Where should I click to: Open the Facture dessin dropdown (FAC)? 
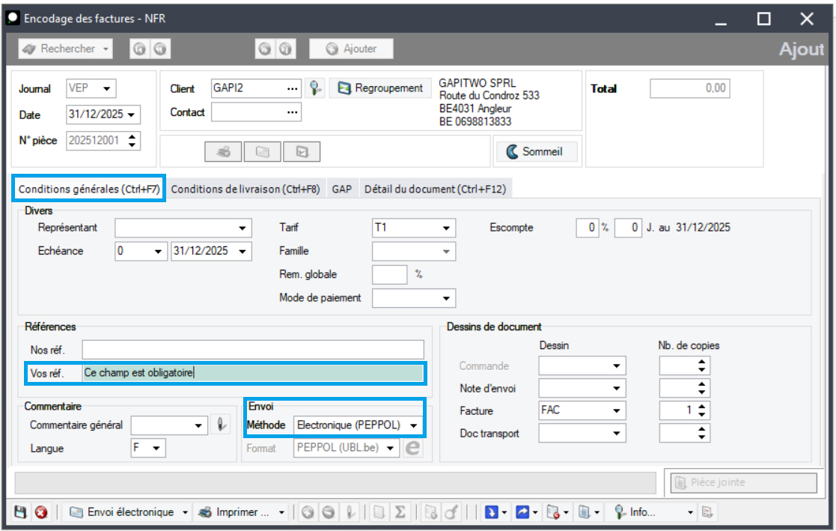(x=617, y=410)
